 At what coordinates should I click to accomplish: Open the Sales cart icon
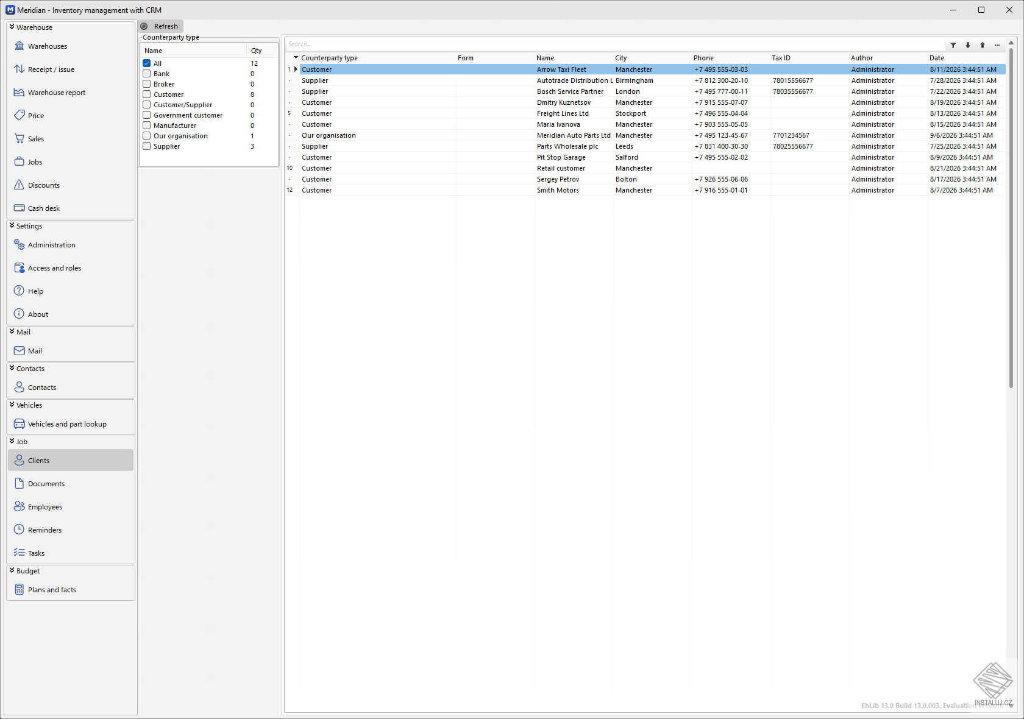[x=20, y=139]
